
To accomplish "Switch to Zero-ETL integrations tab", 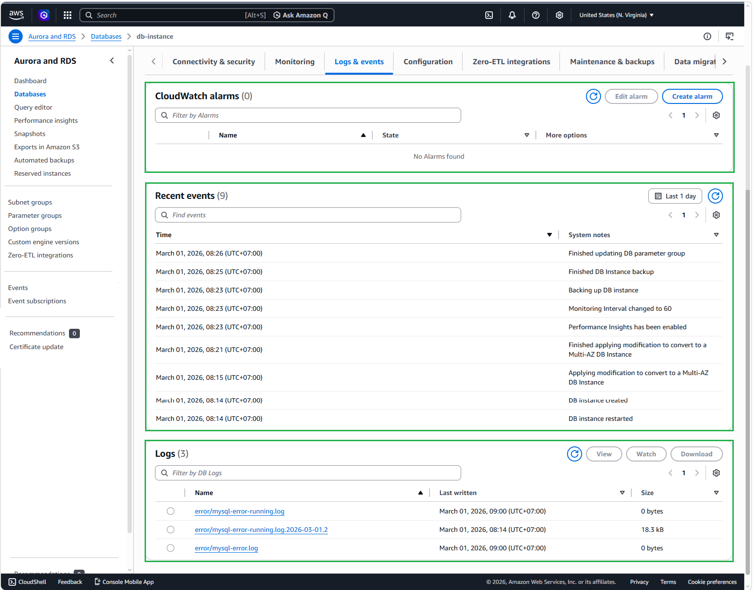I will click(x=511, y=62).
